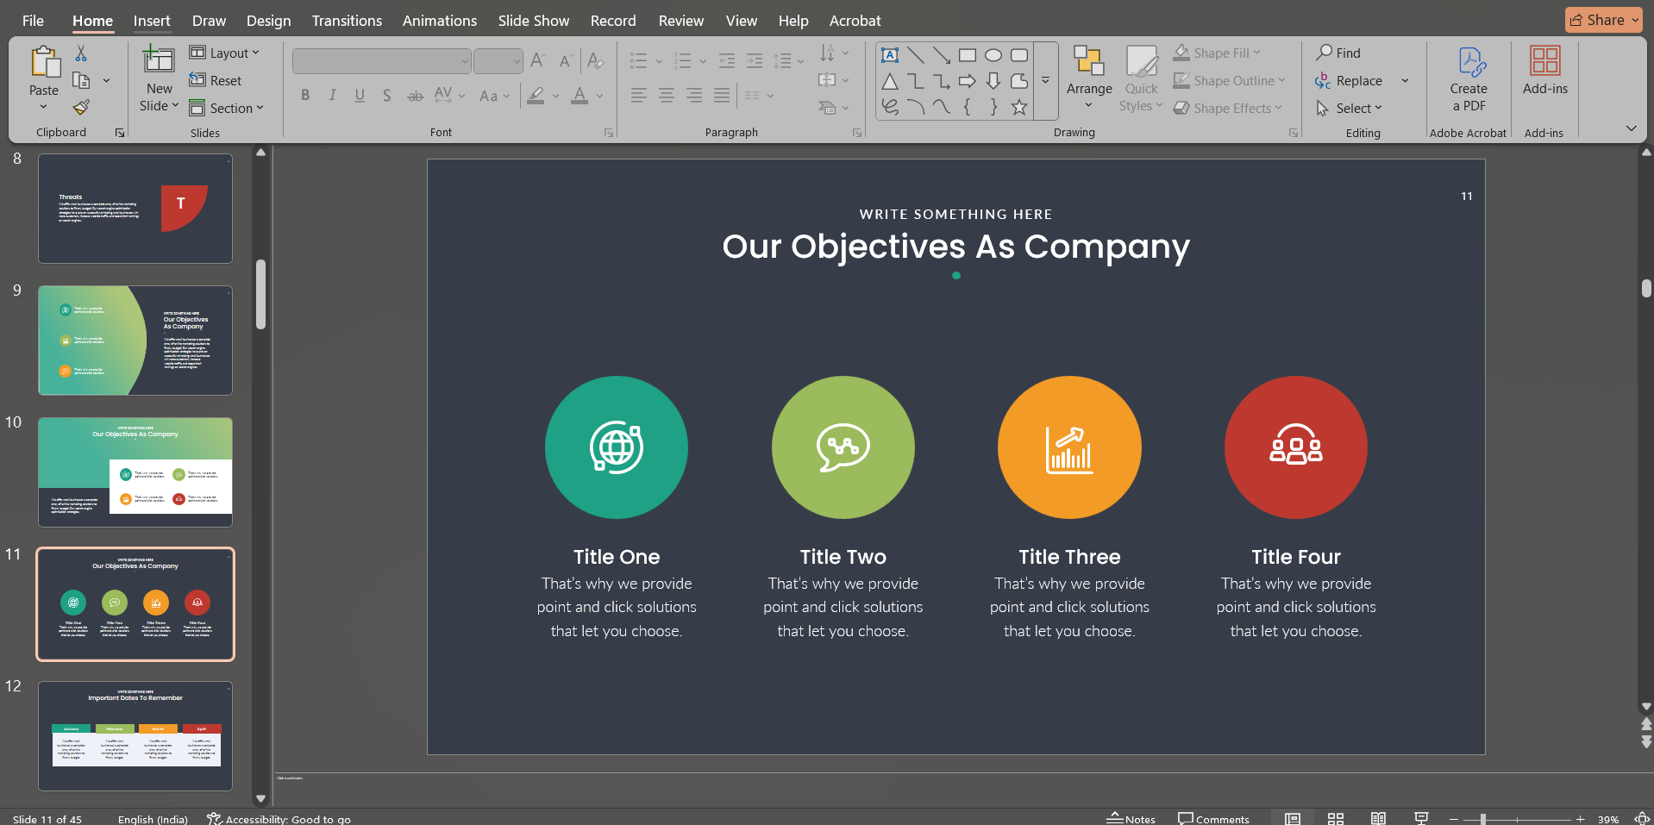This screenshot has height=825, width=1654.
Task: Apply underline to selected text
Action: click(x=359, y=95)
